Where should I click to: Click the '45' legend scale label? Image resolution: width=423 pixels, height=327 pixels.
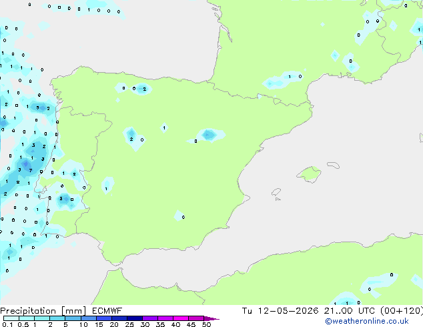click(x=191, y=324)
